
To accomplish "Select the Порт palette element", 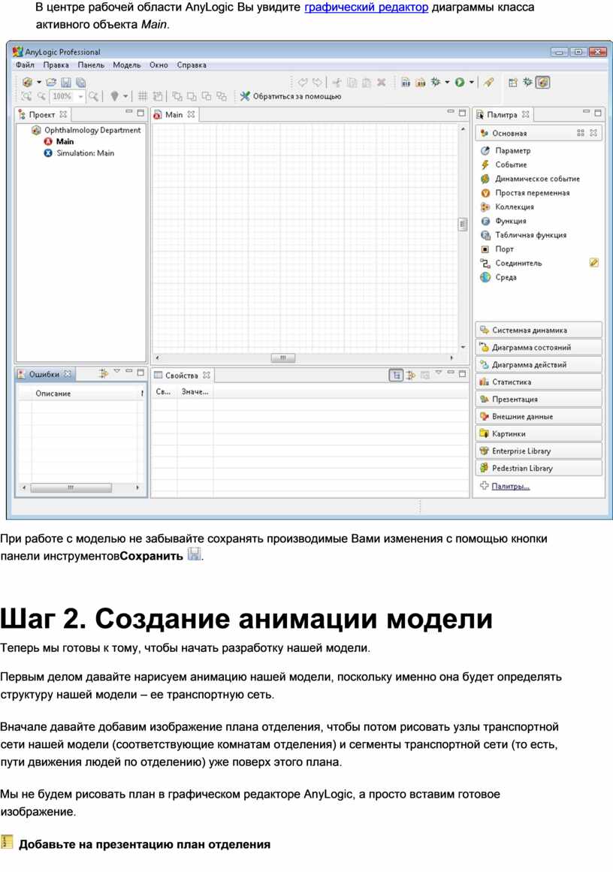I will pyautogui.click(x=497, y=249).
